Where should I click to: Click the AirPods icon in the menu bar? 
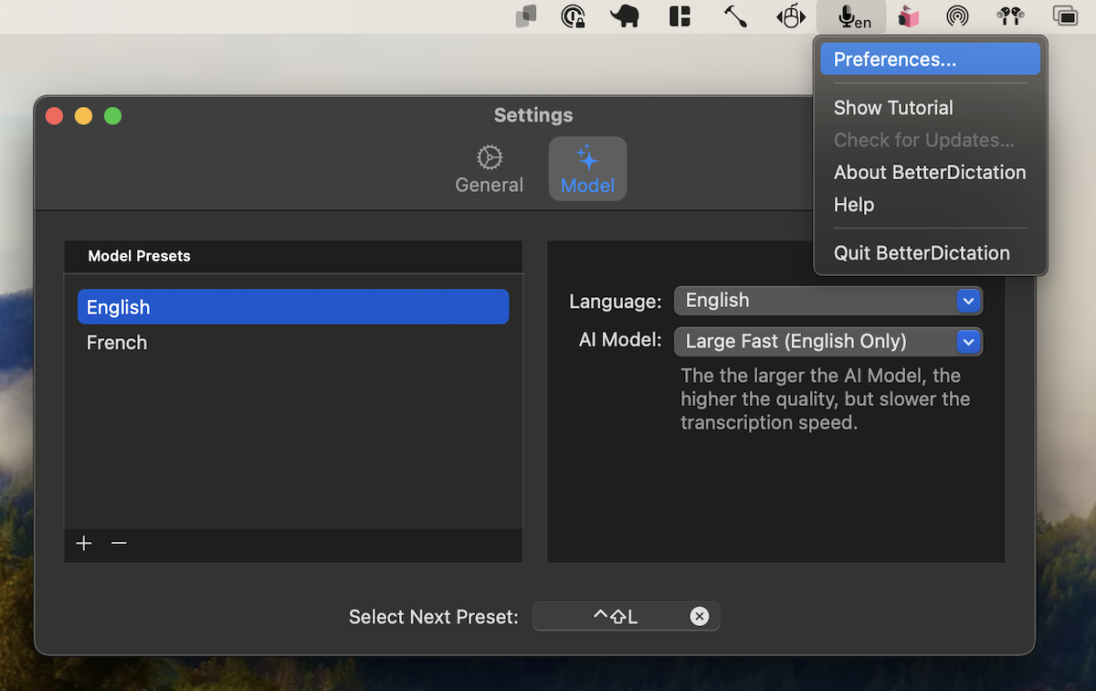pos(1010,16)
